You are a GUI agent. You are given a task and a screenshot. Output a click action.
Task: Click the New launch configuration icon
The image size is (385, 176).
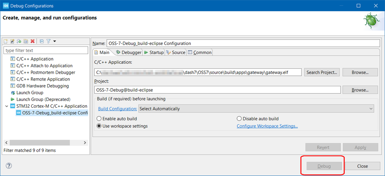[6, 41]
